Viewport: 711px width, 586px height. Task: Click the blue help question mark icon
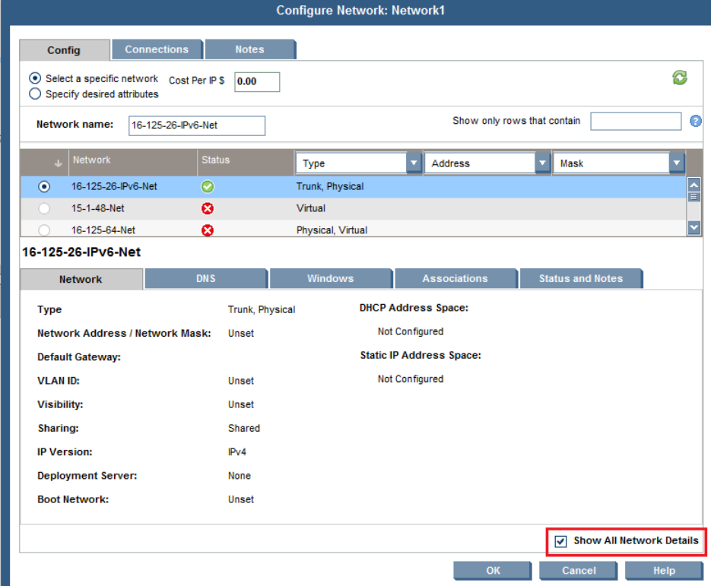695,122
